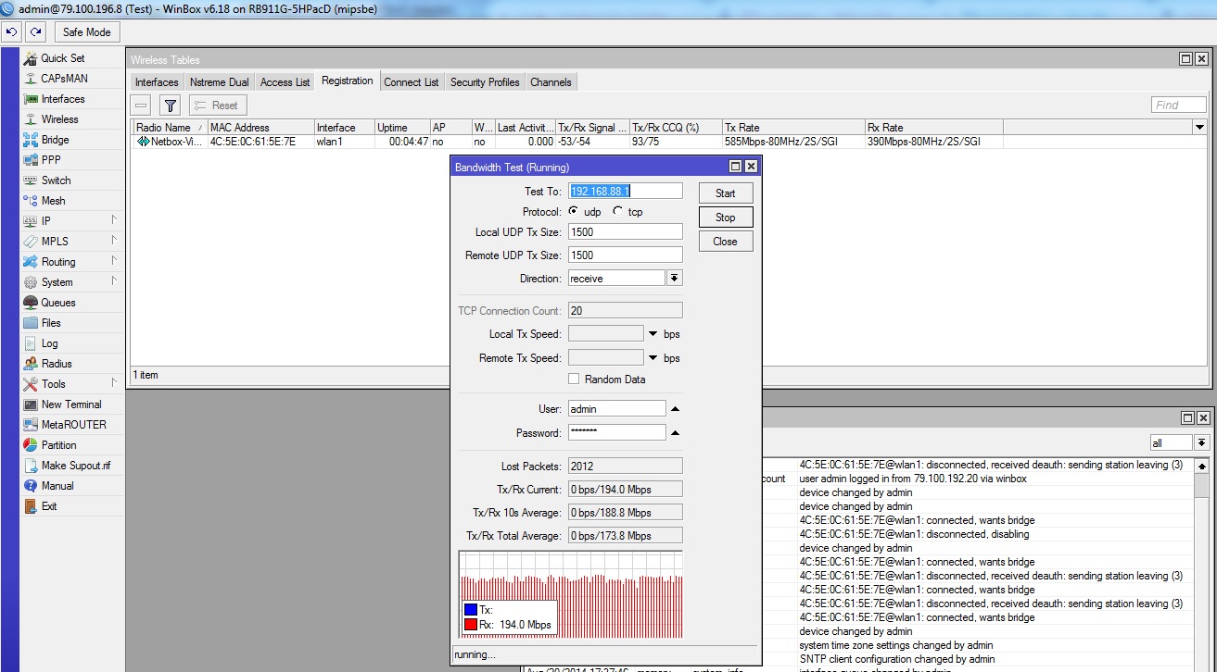The height and width of the screenshot is (672, 1217).
Task: Click the User input field
Action: (x=617, y=409)
